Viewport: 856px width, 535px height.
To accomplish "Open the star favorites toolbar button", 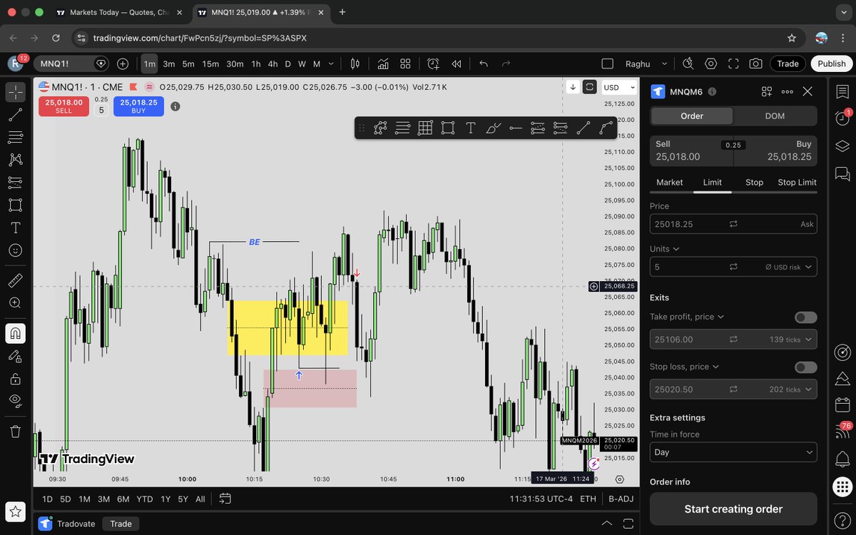I will click(x=15, y=511).
